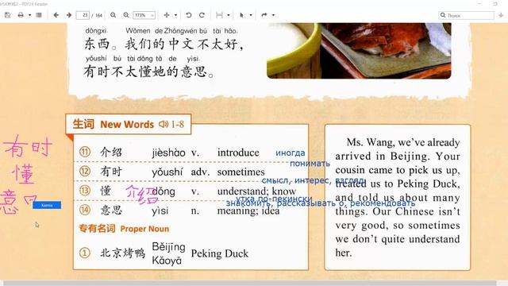The height and width of the screenshot is (286, 508).
Task: Go to the previous page arrow
Action: (x=56, y=15)
